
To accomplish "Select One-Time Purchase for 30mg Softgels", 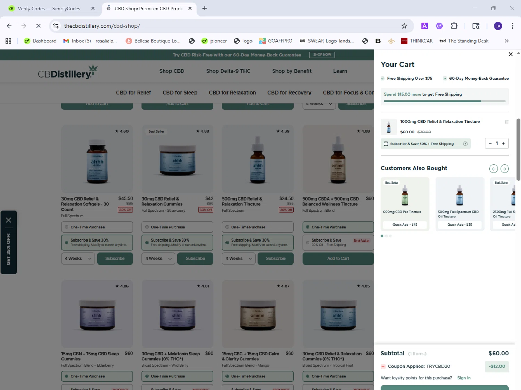I will [x=97, y=227].
